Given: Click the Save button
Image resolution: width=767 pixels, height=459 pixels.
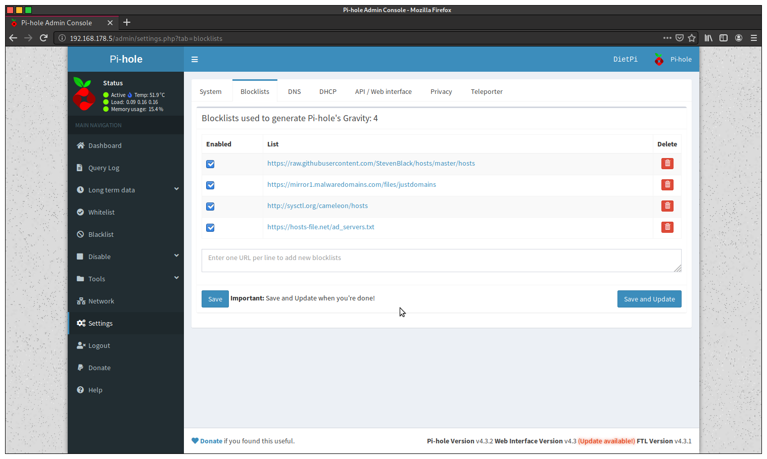Looking at the screenshot, I should pyautogui.click(x=215, y=299).
